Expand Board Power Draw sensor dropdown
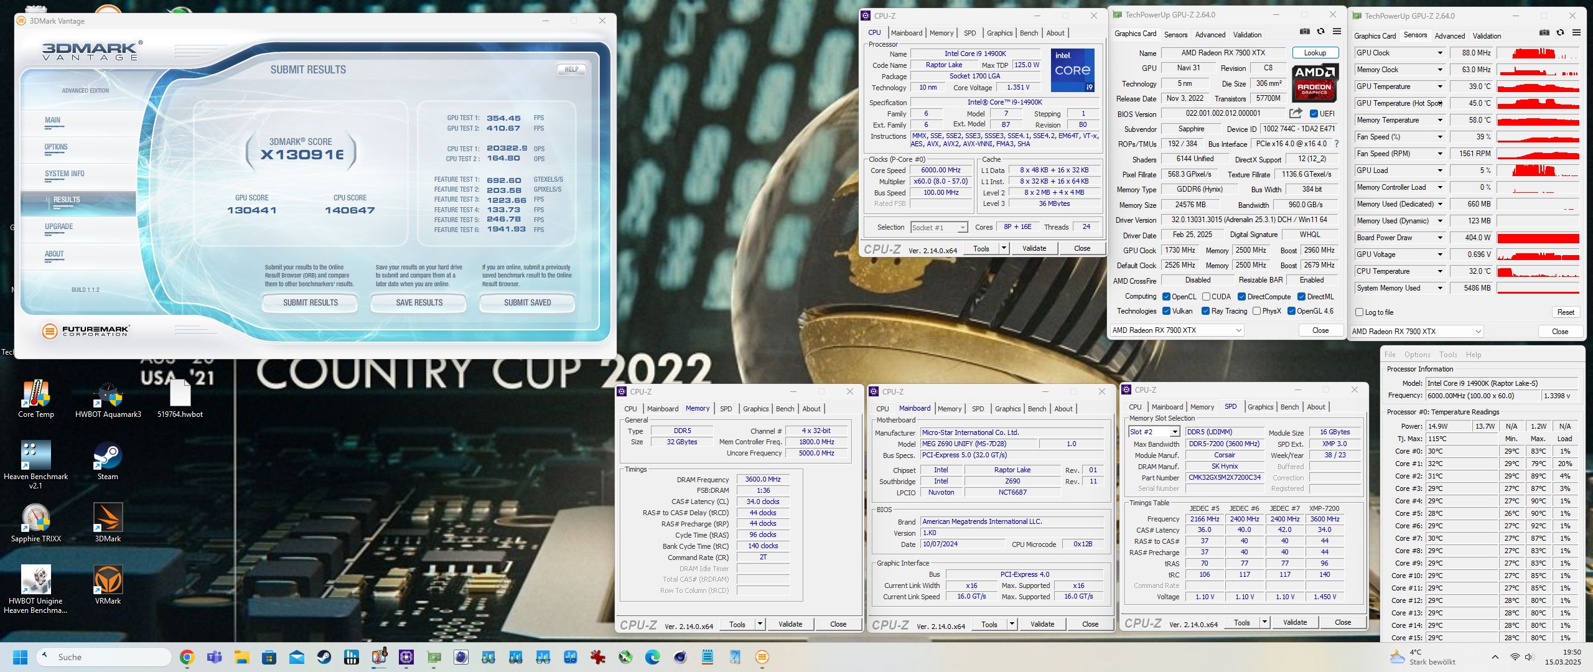This screenshot has height=672, width=1593. click(1440, 238)
